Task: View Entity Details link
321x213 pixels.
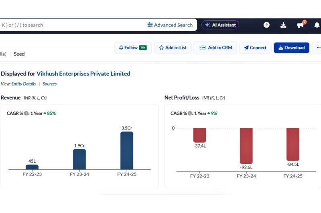Action: point(24,84)
